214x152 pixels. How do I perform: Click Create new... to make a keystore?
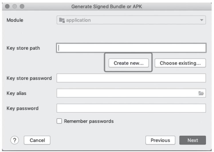129,63
